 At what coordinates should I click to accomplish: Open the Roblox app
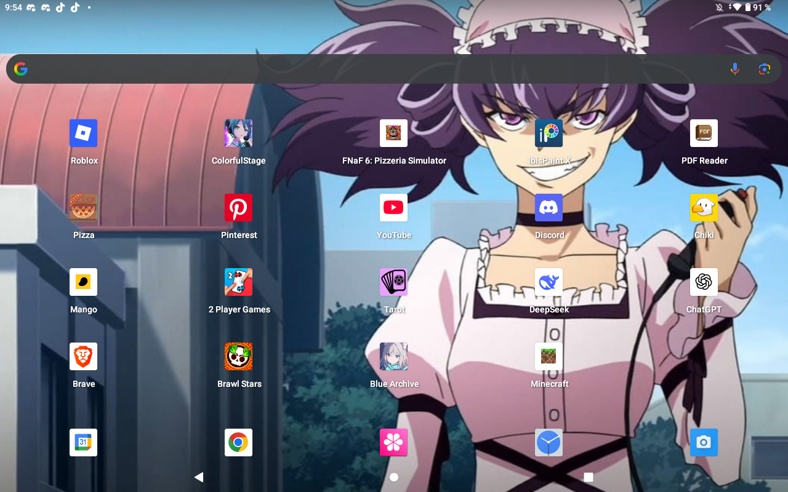tap(84, 133)
